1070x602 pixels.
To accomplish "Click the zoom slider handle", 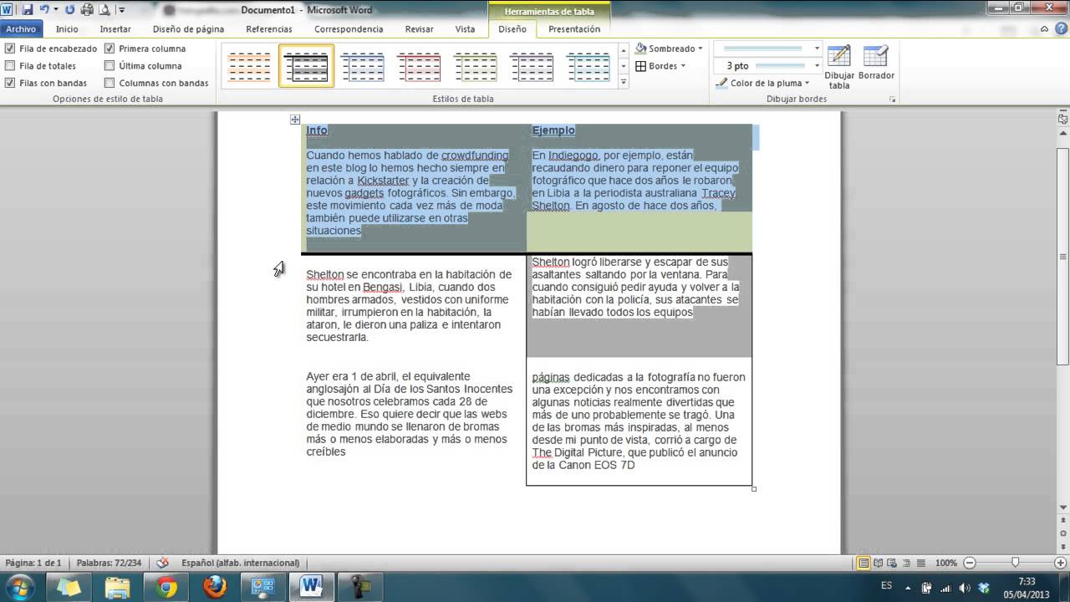I will coord(1015,563).
